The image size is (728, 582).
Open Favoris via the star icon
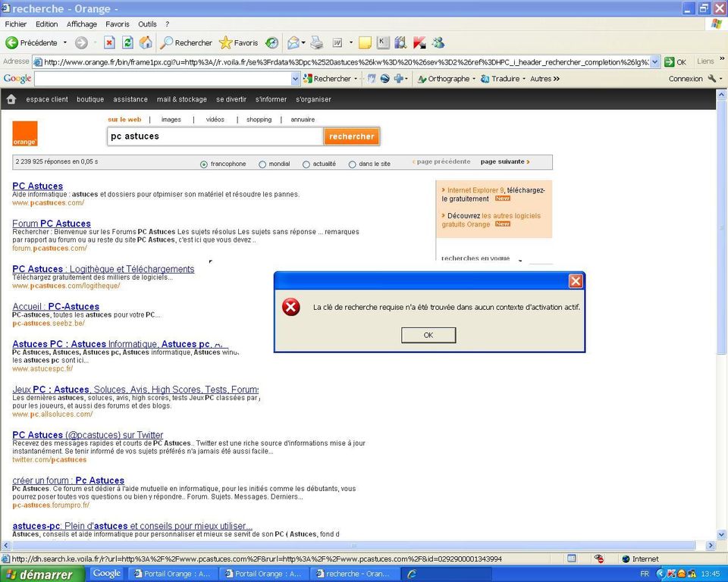[225, 42]
